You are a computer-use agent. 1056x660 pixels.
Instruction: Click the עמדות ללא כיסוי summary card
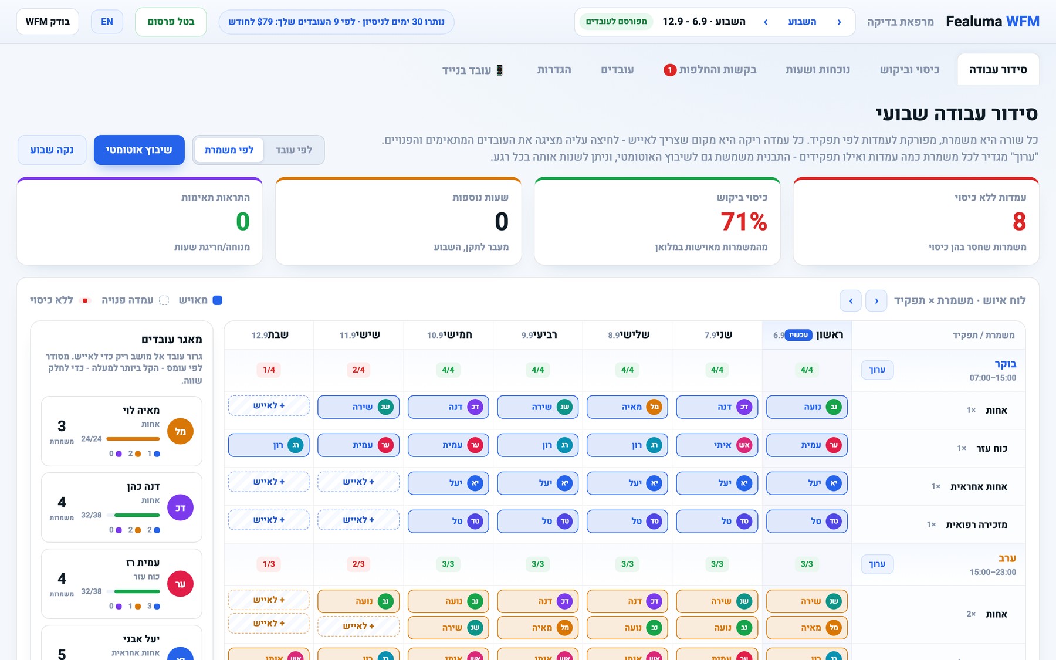(916, 221)
